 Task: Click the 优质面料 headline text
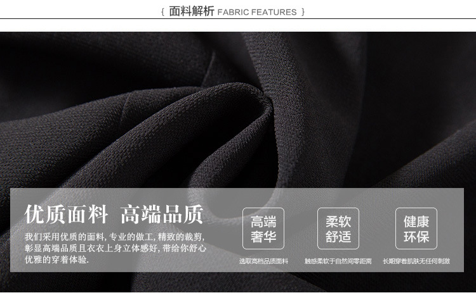coord(67,214)
